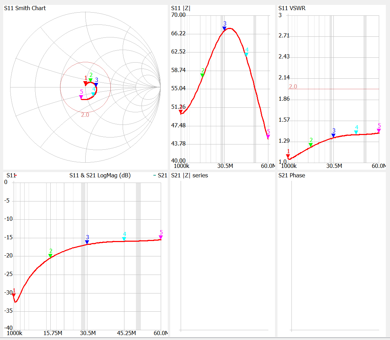The height and width of the screenshot is (340, 390).
Task: Pick cyan marker 4 on S11 |Z| plot
Action: (x=246, y=55)
